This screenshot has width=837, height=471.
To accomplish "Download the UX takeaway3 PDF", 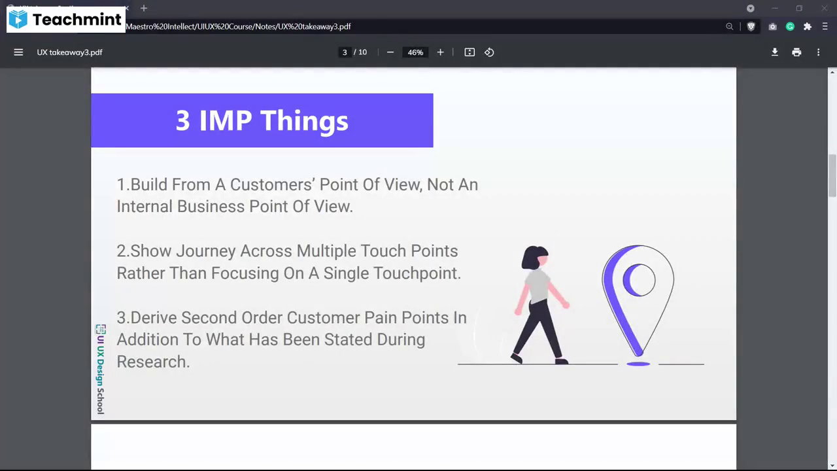I will coord(774,52).
